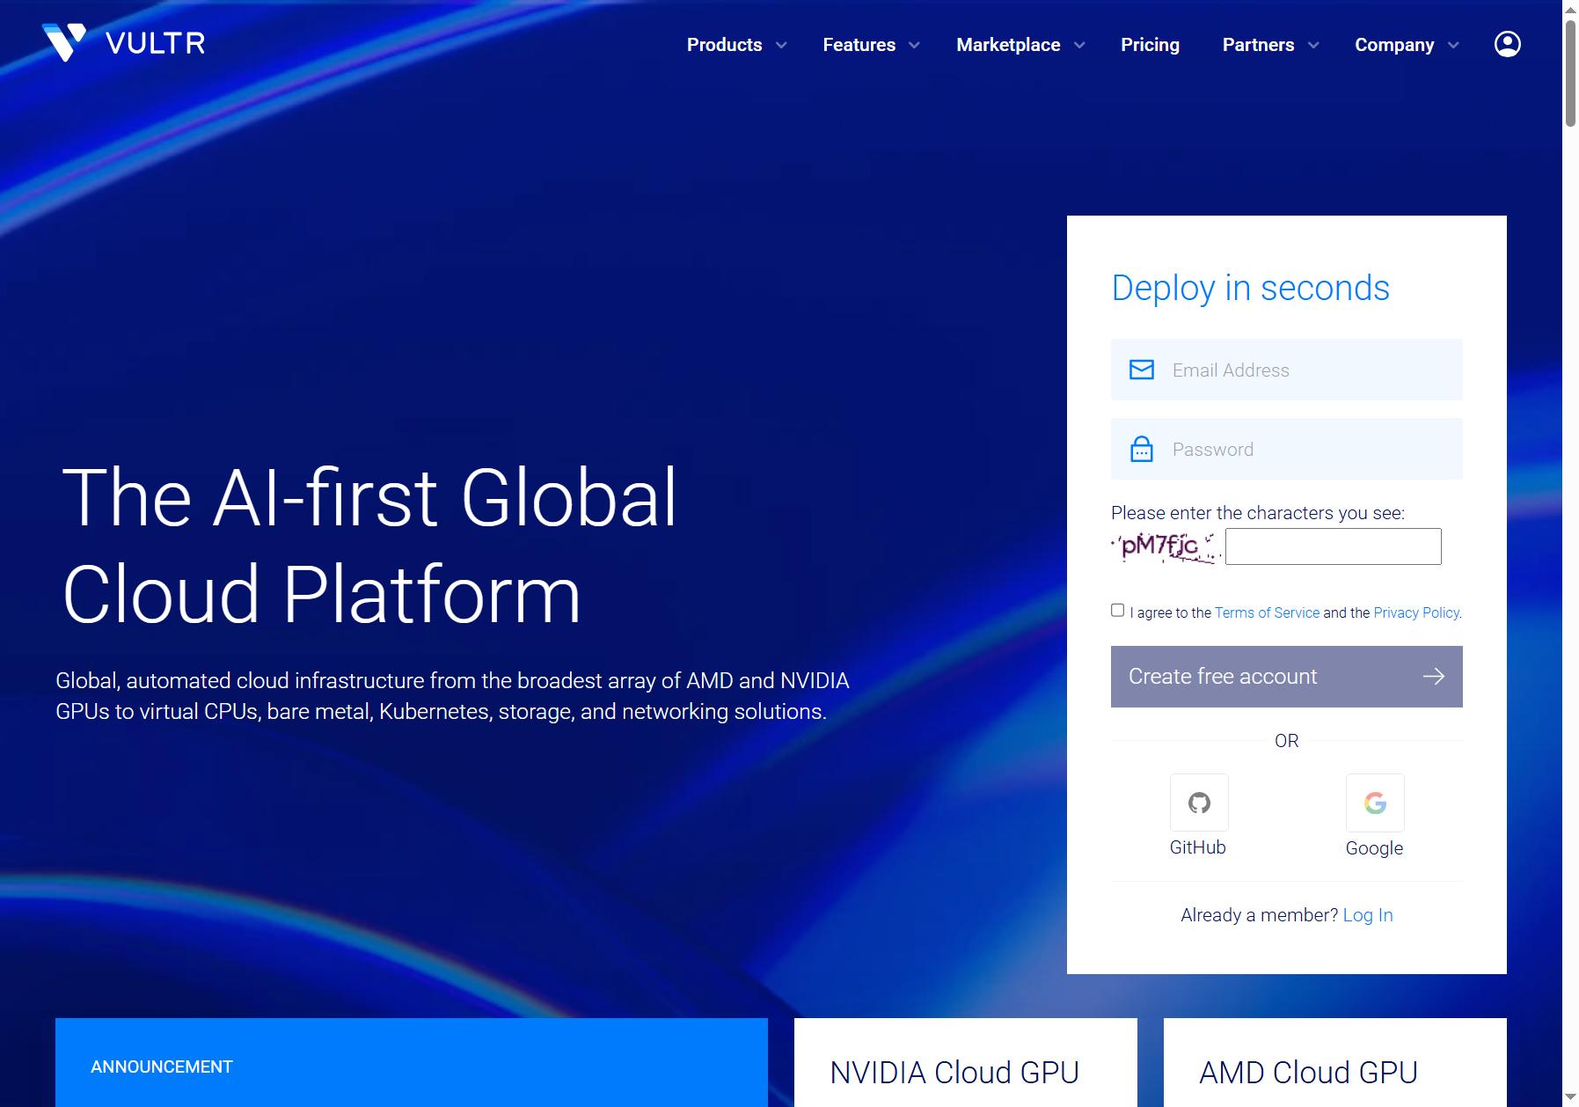The image size is (1579, 1107).
Task: Sign up with the GitHub icon
Action: [x=1199, y=803]
